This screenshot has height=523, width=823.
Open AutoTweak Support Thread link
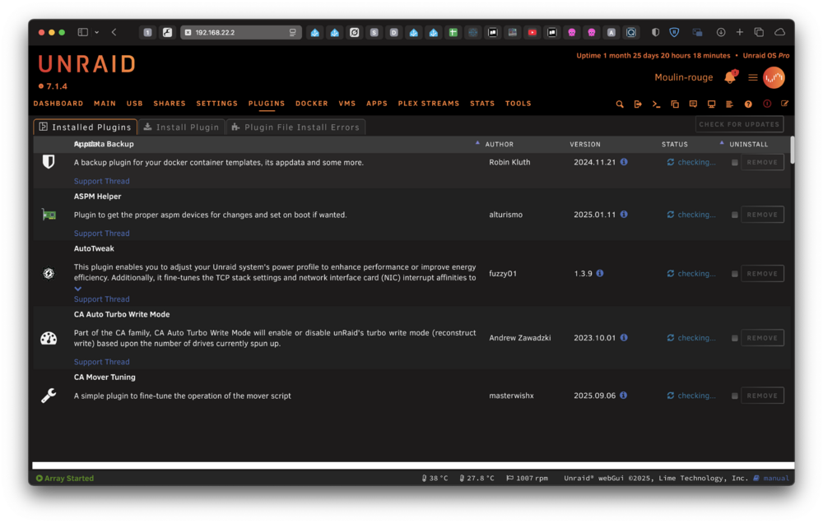(102, 299)
